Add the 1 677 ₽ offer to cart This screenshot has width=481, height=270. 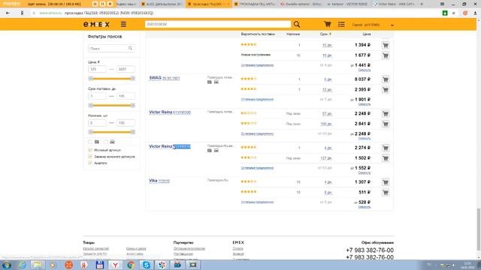point(386,55)
